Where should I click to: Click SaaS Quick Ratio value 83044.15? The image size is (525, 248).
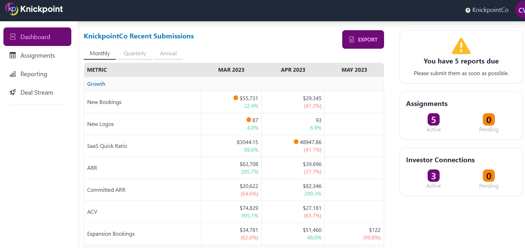pos(247,142)
